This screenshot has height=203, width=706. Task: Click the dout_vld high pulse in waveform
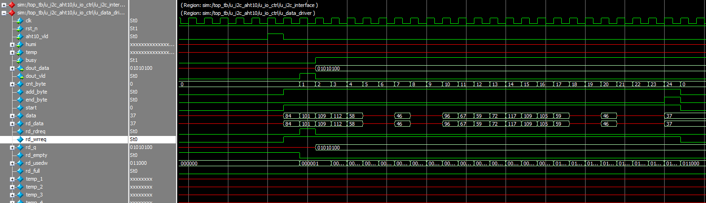(307, 76)
